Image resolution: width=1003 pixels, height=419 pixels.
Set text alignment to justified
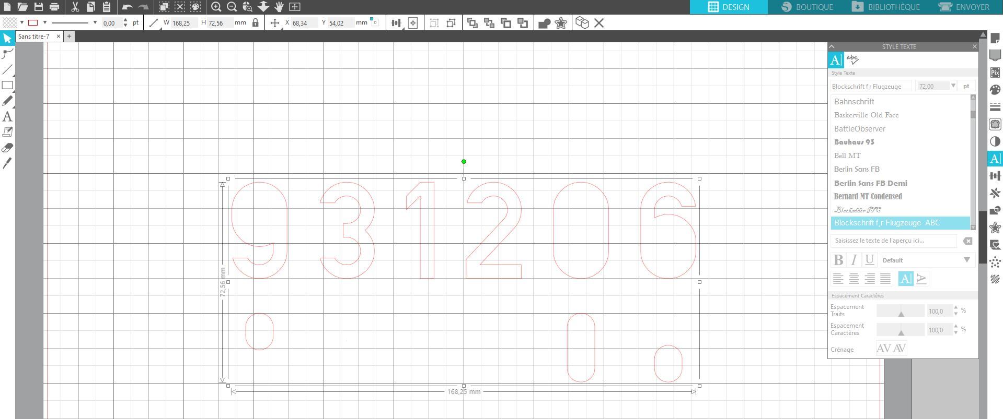click(885, 279)
